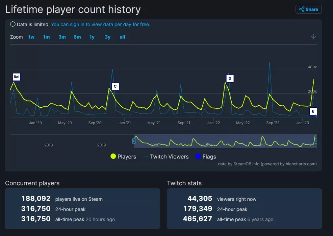Viewport: 333px width, 236px height.
Task: Select the 'D' flag marker on the chart
Action: tap(230, 78)
